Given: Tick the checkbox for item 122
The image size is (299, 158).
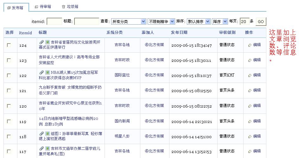Looking at the screenshot, I should coord(9,75).
